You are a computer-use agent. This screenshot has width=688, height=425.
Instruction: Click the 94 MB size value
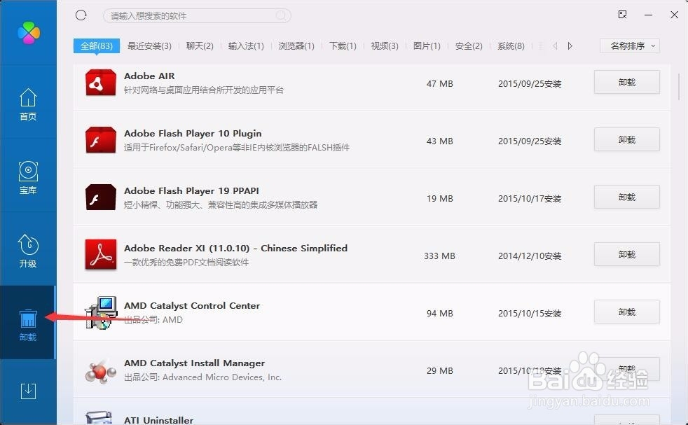[440, 313]
